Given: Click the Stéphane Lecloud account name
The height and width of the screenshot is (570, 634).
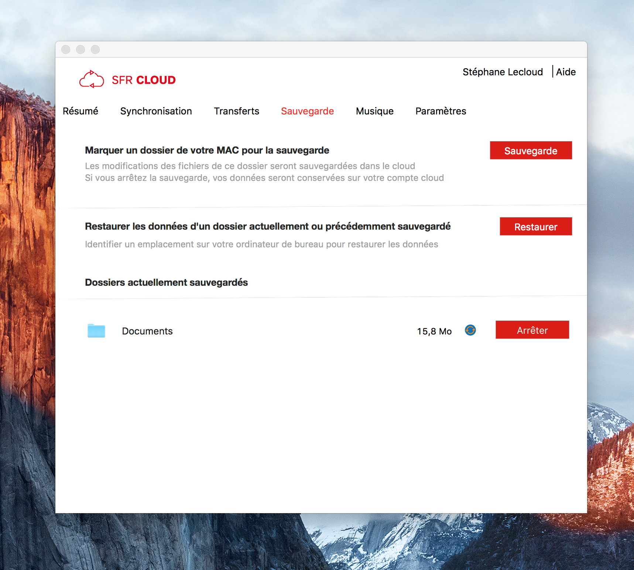Looking at the screenshot, I should click(503, 72).
